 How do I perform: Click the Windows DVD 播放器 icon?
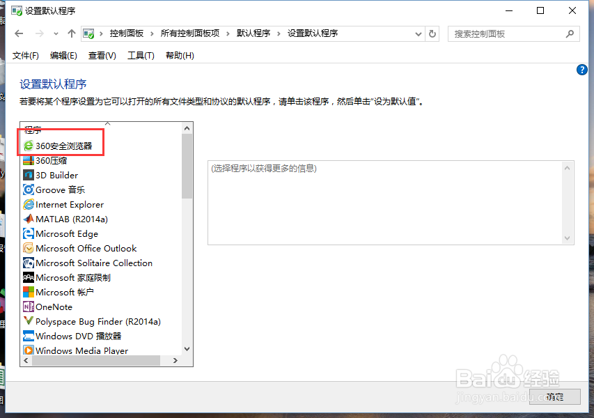pyautogui.click(x=29, y=336)
